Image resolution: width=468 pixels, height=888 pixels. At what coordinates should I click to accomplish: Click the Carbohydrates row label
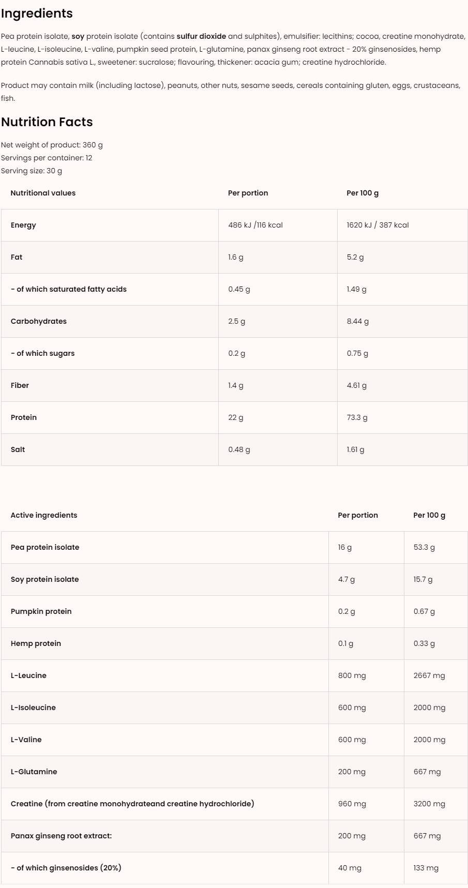point(39,321)
